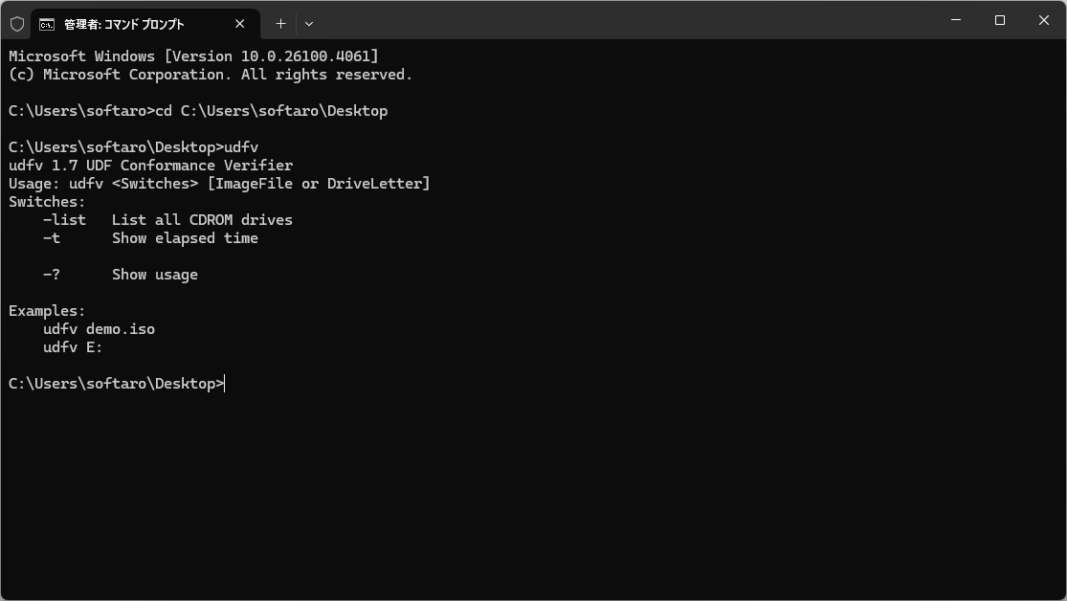Click the "-list" switch text
This screenshot has width=1067, height=601.
pos(65,220)
